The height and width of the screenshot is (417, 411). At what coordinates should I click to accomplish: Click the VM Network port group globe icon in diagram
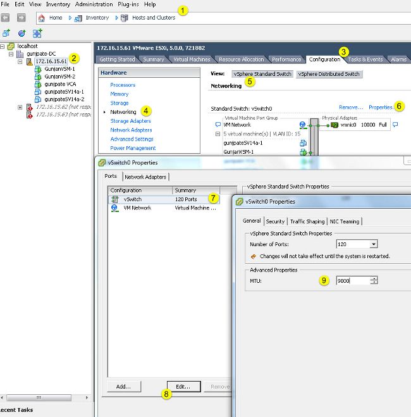coord(302,125)
